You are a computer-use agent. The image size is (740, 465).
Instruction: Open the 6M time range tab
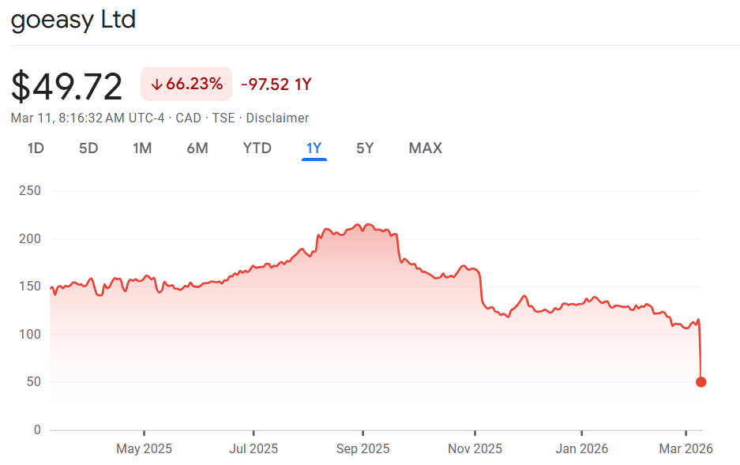(x=197, y=148)
